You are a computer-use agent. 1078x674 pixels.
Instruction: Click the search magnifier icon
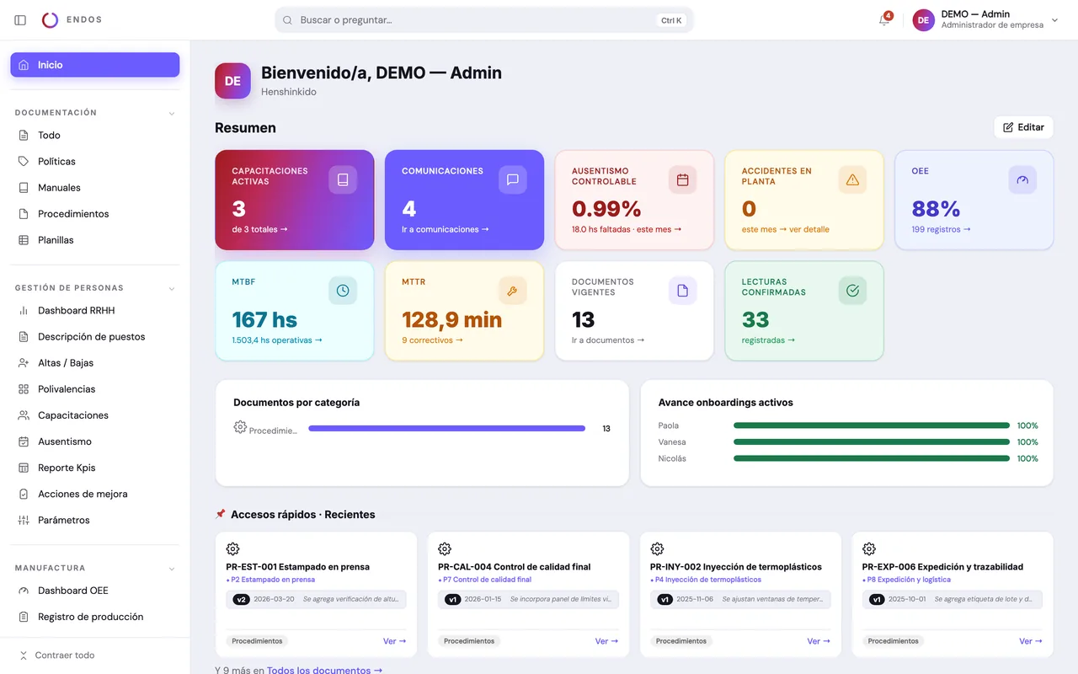click(x=287, y=20)
